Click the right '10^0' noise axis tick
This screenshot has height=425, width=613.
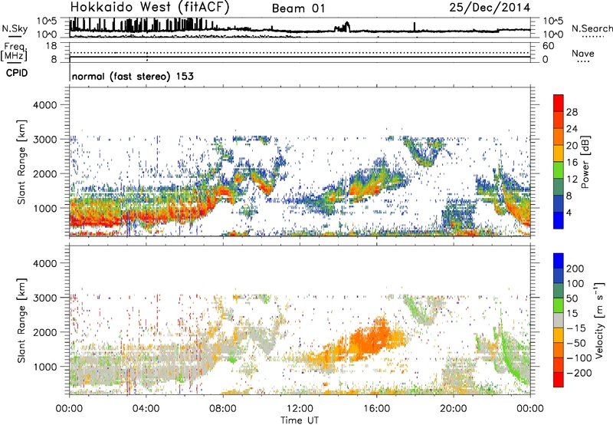point(553,35)
